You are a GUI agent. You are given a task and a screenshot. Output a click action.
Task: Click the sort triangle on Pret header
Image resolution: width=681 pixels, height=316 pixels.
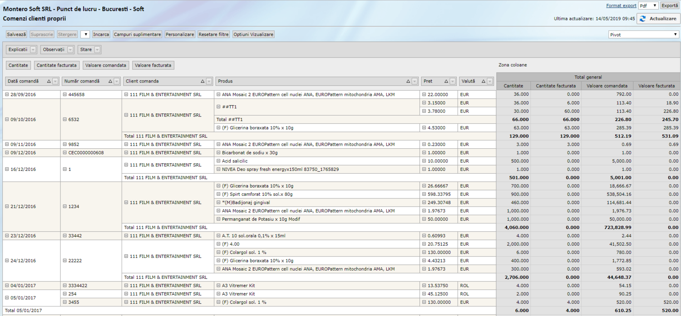pos(446,82)
